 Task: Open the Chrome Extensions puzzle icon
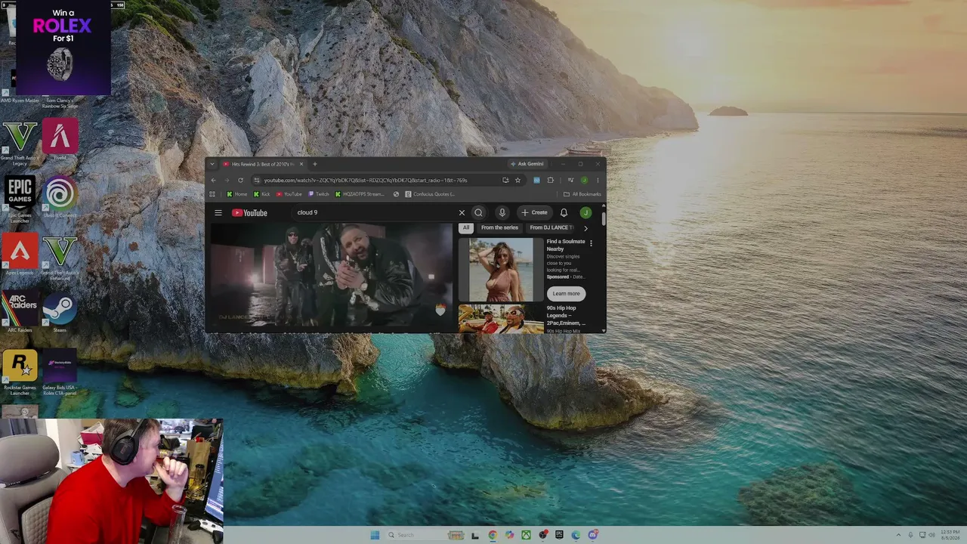550,180
